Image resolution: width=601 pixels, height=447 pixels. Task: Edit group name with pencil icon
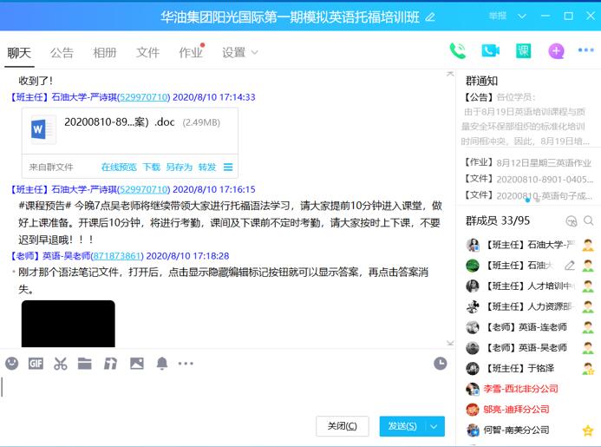coord(431,17)
